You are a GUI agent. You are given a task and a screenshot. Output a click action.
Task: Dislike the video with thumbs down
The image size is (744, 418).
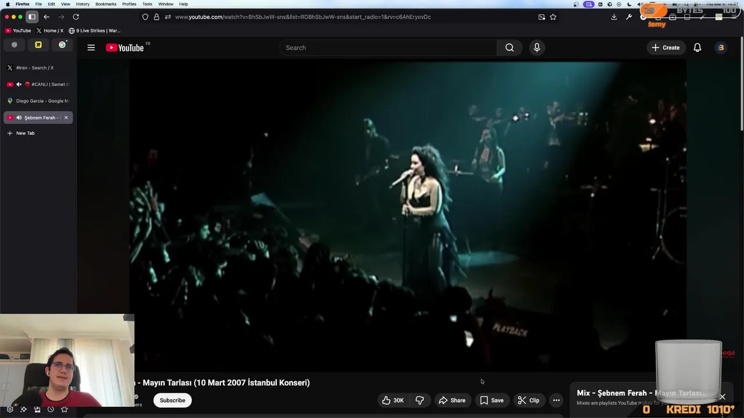420,400
